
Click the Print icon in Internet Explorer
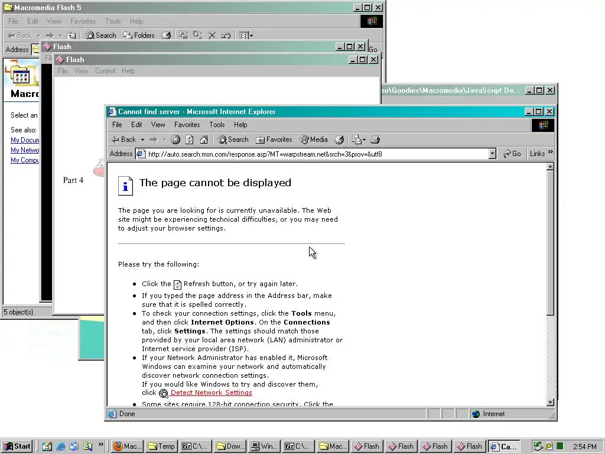click(375, 140)
